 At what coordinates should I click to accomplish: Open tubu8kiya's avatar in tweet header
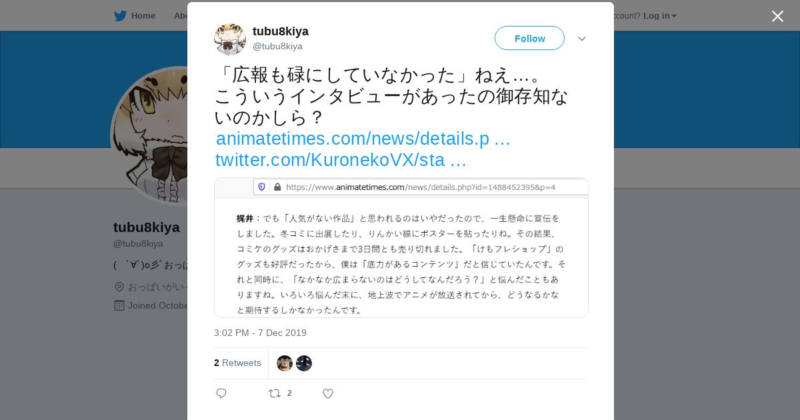coord(230,39)
